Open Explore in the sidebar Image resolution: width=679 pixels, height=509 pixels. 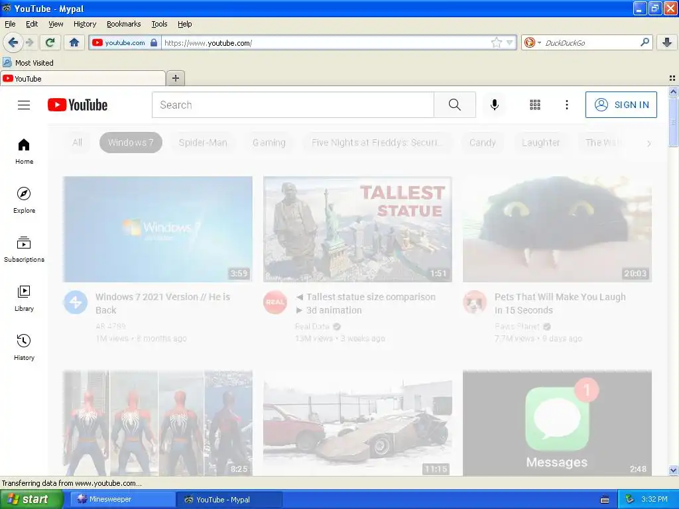coord(24,200)
